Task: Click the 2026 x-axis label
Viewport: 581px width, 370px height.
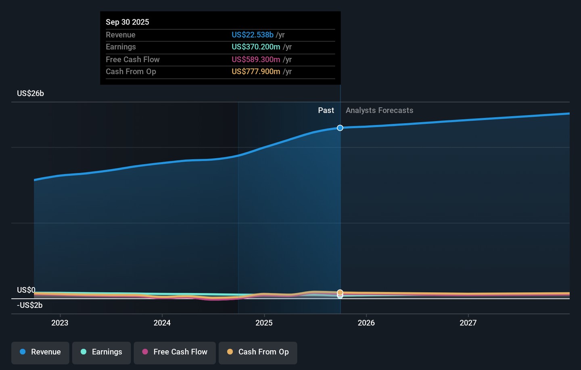Action: [366, 323]
